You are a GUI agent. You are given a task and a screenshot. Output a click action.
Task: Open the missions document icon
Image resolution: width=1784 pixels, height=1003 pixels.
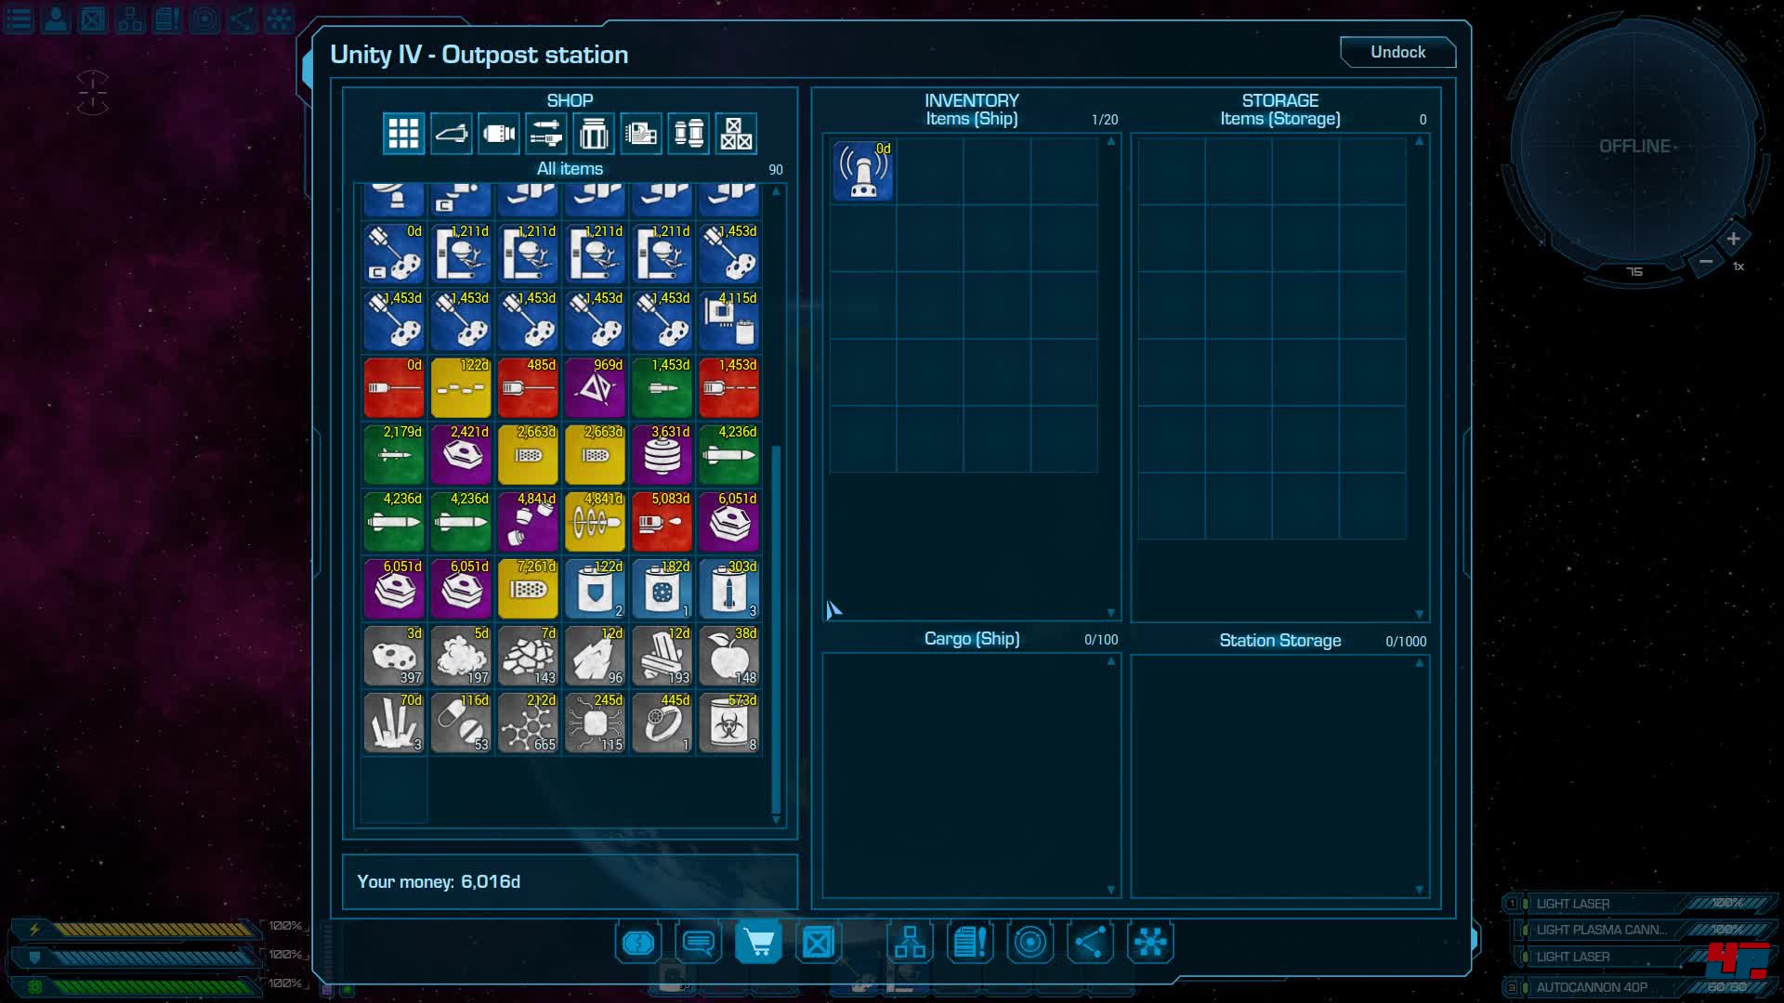[969, 943]
